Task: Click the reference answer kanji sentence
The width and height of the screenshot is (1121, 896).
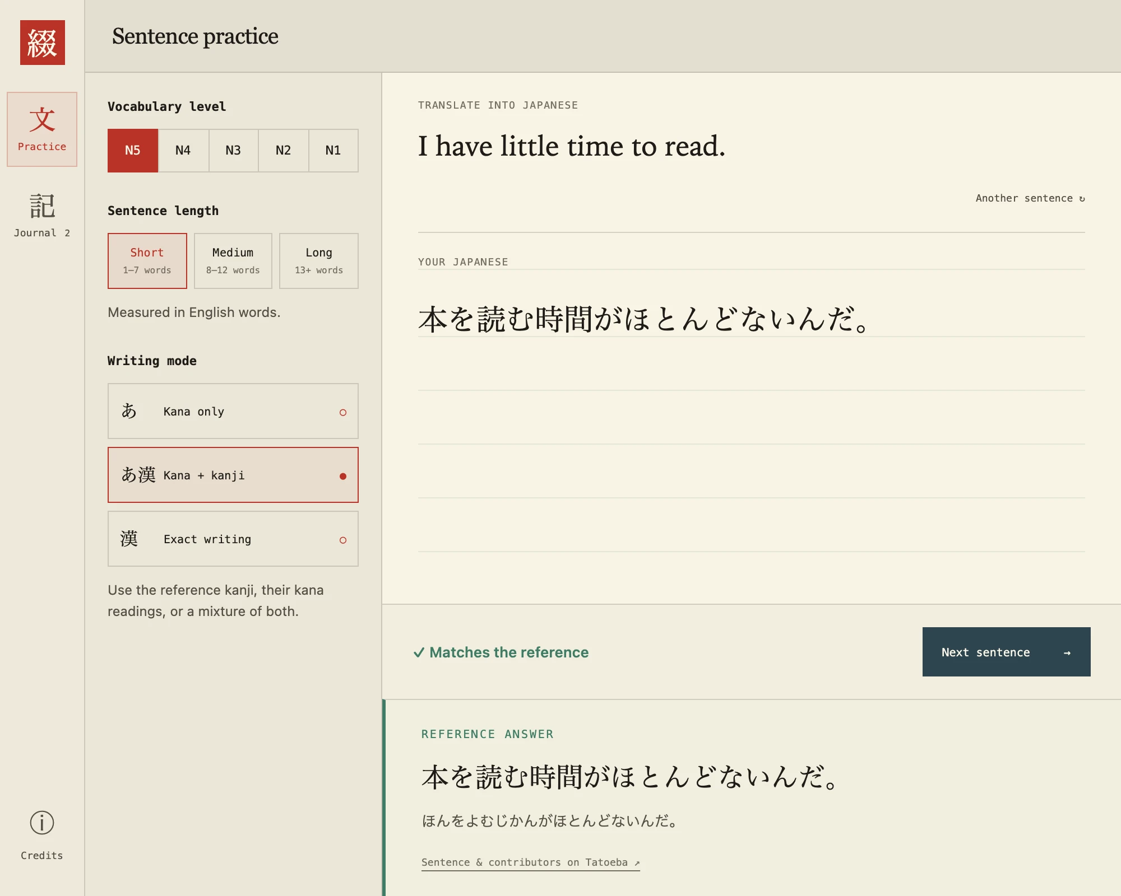Action: [x=631, y=777]
